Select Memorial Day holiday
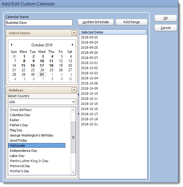The image size is (183, 187). [20, 166]
